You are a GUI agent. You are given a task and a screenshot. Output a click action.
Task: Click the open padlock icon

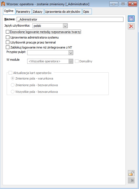[x=131, y=173]
